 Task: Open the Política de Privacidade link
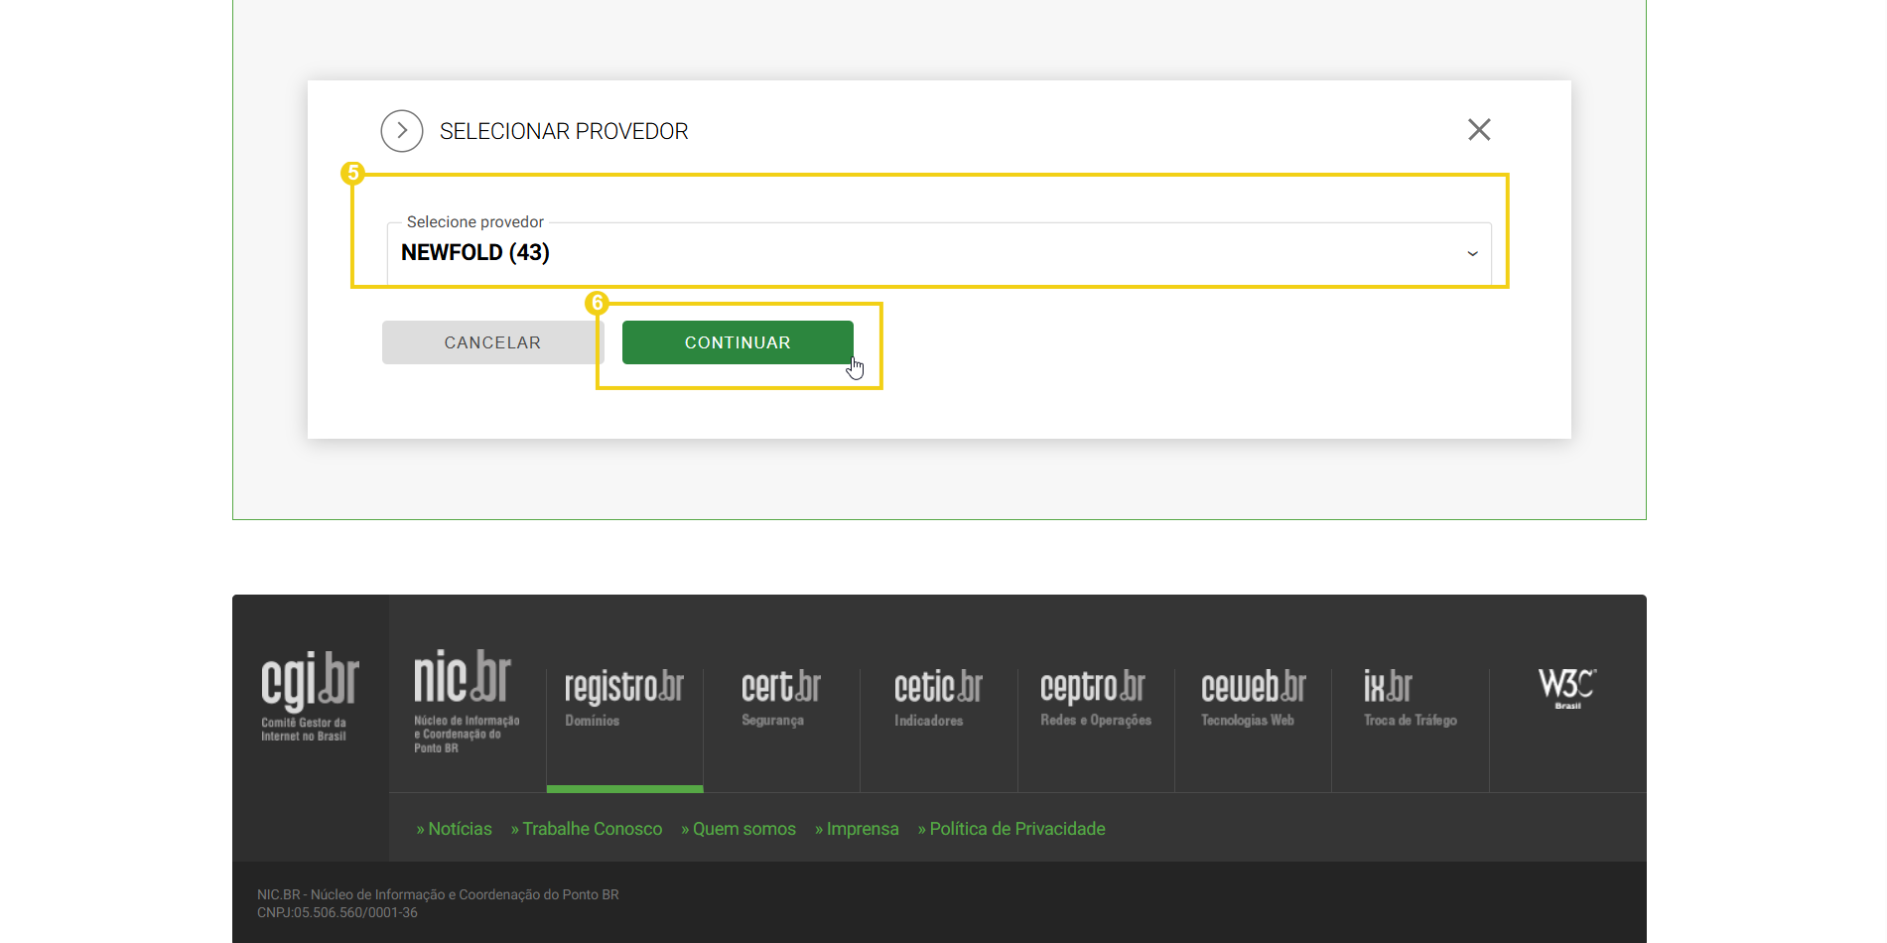[x=1011, y=829]
